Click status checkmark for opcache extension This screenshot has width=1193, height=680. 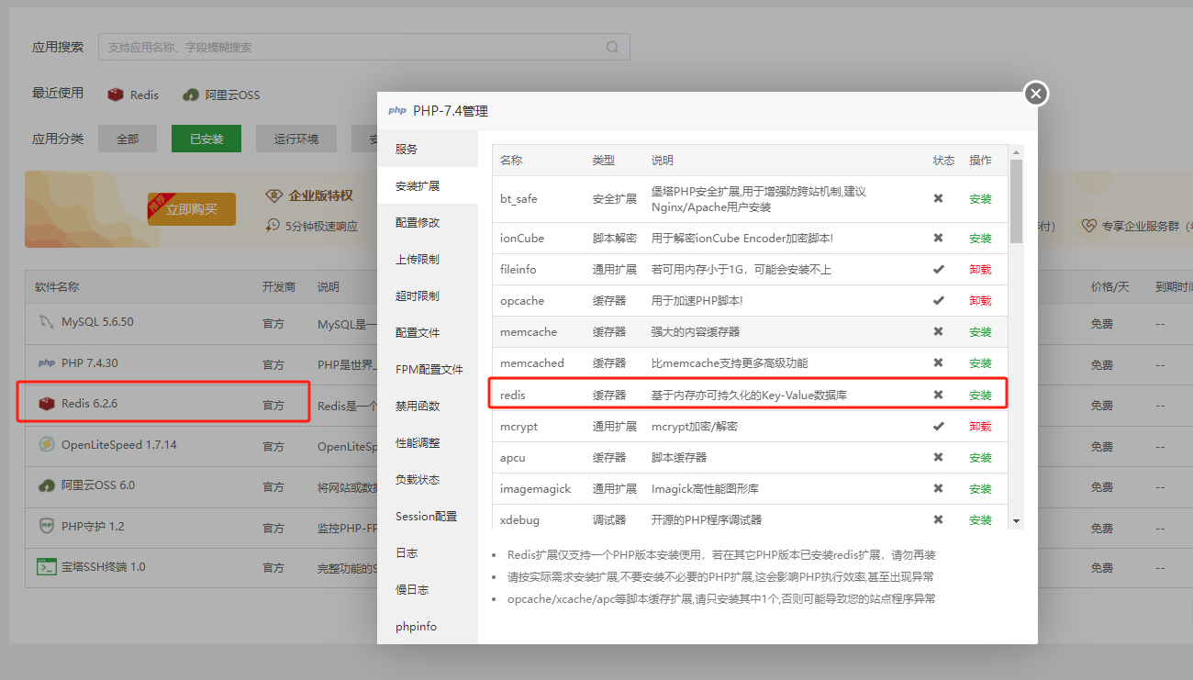coord(938,300)
